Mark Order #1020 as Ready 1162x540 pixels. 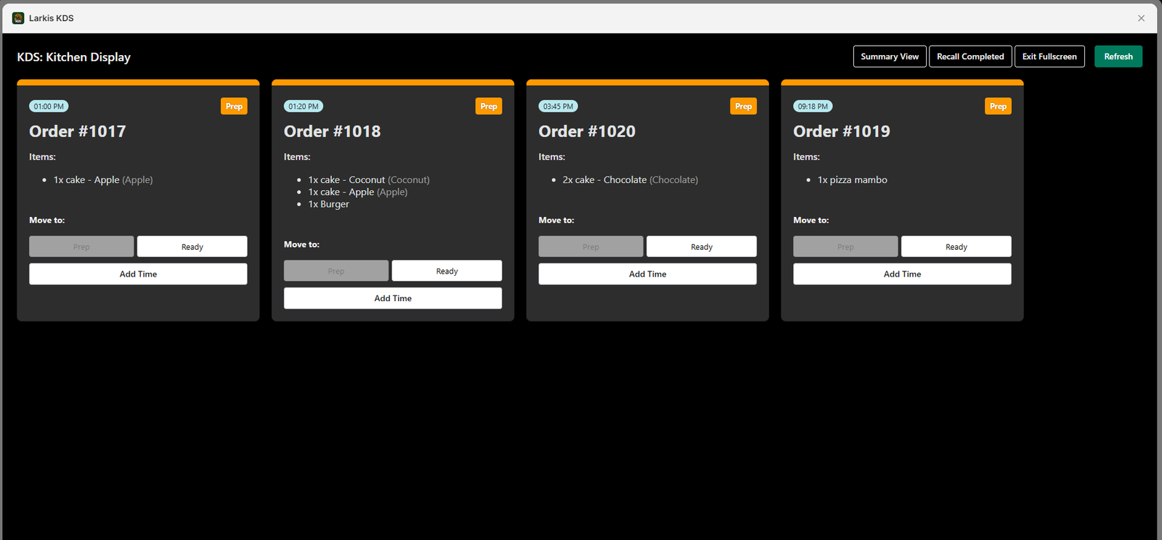coord(702,247)
